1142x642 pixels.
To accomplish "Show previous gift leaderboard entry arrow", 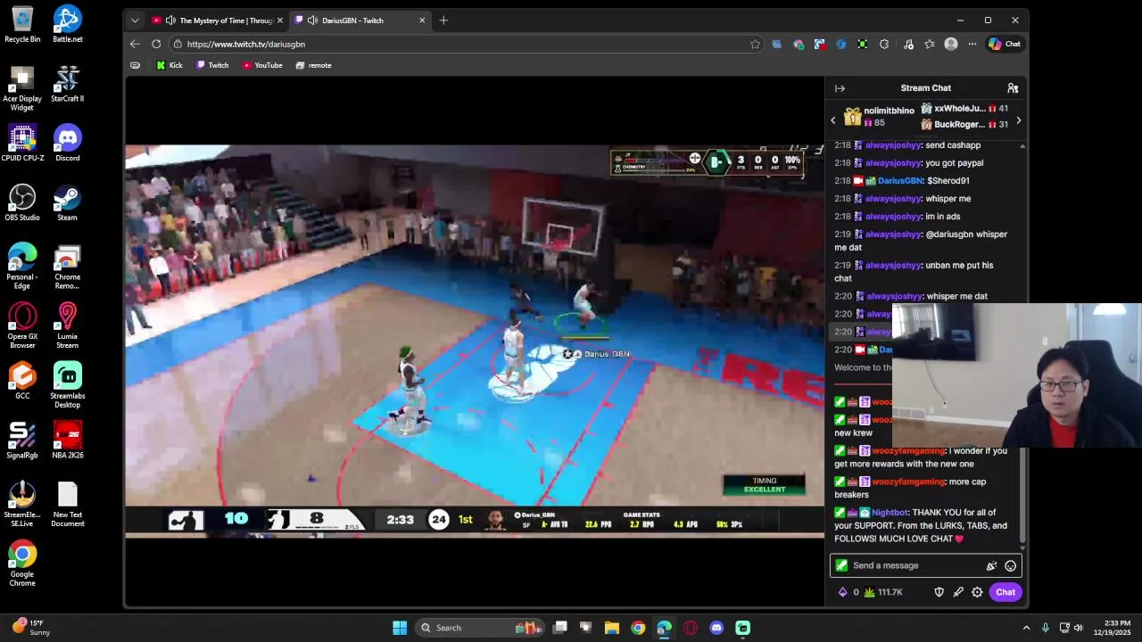I will pyautogui.click(x=833, y=119).
